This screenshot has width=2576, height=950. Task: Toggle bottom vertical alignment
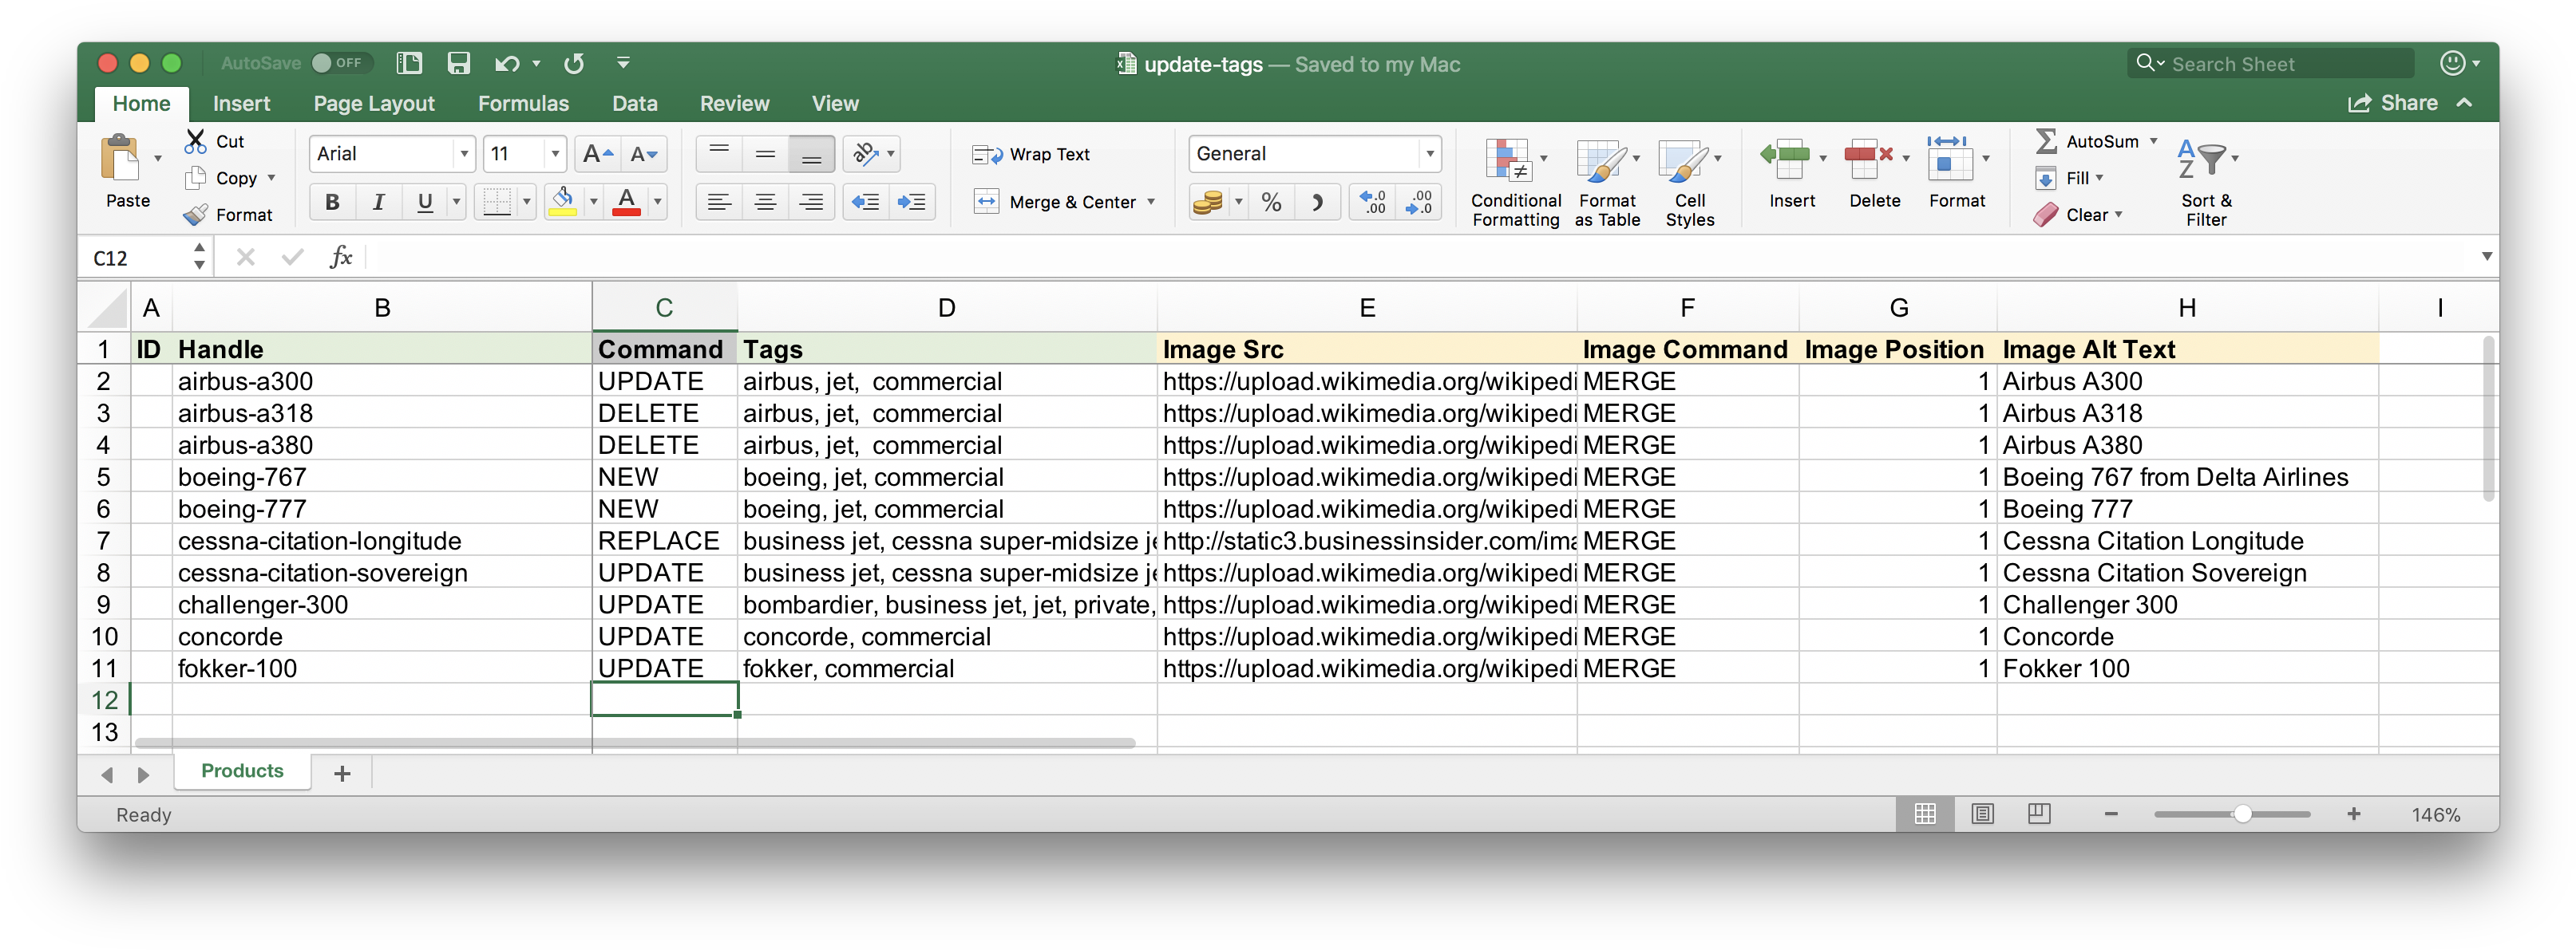pos(811,154)
